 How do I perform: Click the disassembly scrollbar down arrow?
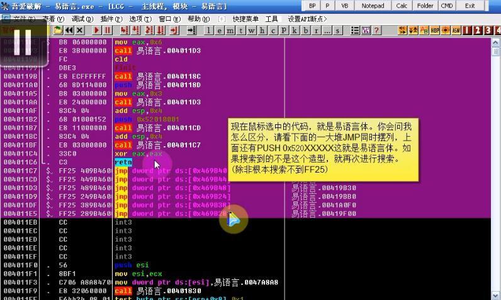tap(495, 295)
